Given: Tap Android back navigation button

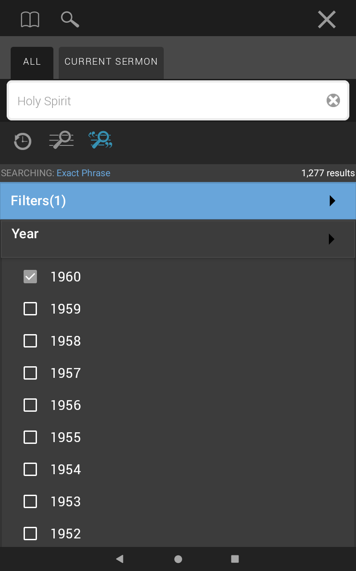Looking at the screenshot, I should click(119, 559).
